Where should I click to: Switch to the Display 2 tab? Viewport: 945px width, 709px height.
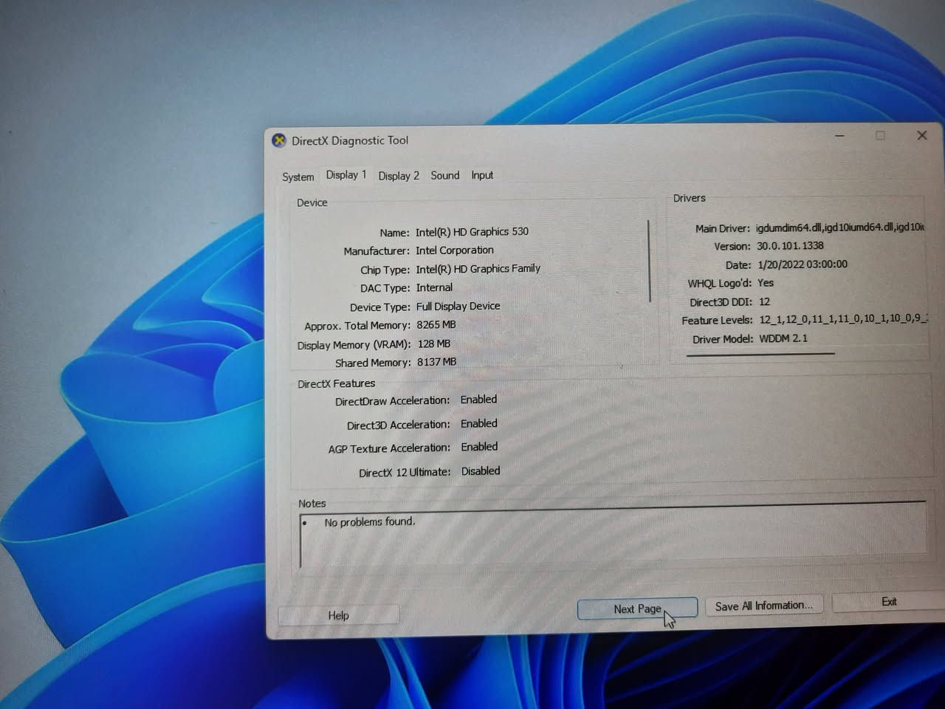399,176
